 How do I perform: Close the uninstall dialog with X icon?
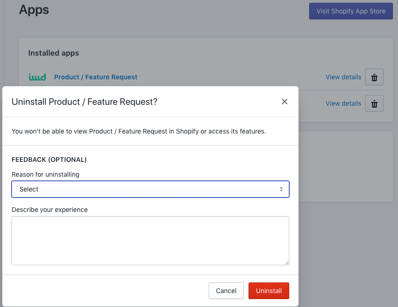[285, 102]
